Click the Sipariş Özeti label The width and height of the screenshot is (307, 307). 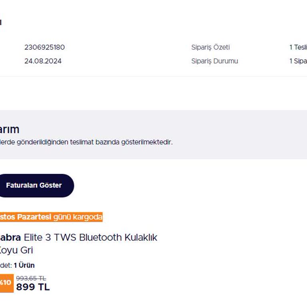tap(210, 47)
